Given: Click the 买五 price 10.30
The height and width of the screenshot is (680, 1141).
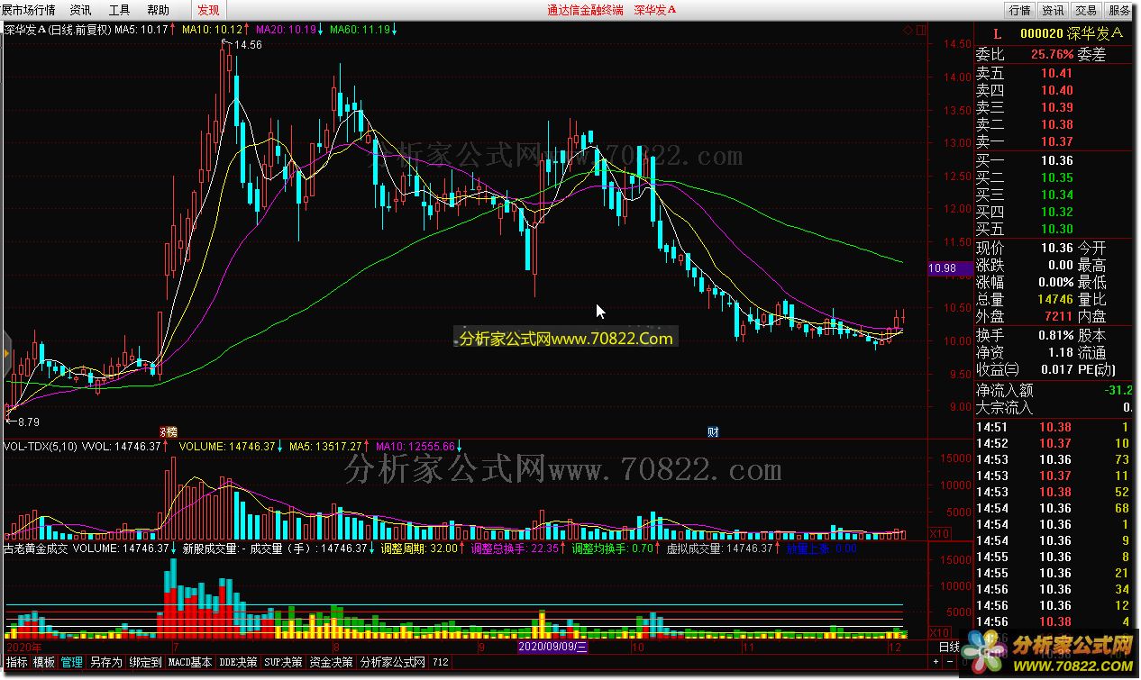Looking at the screenshot, I should (1057, 230).
